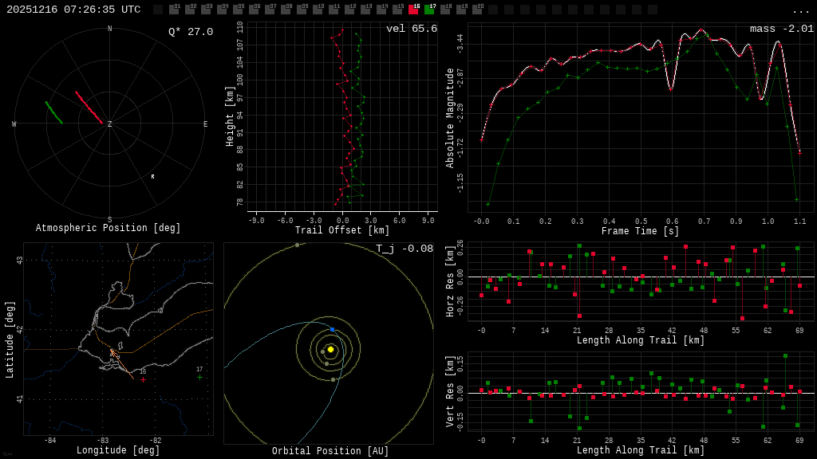817x459 pixels.
Task: Click the Z zenith center of polar plot
Action: coord(109,124)
